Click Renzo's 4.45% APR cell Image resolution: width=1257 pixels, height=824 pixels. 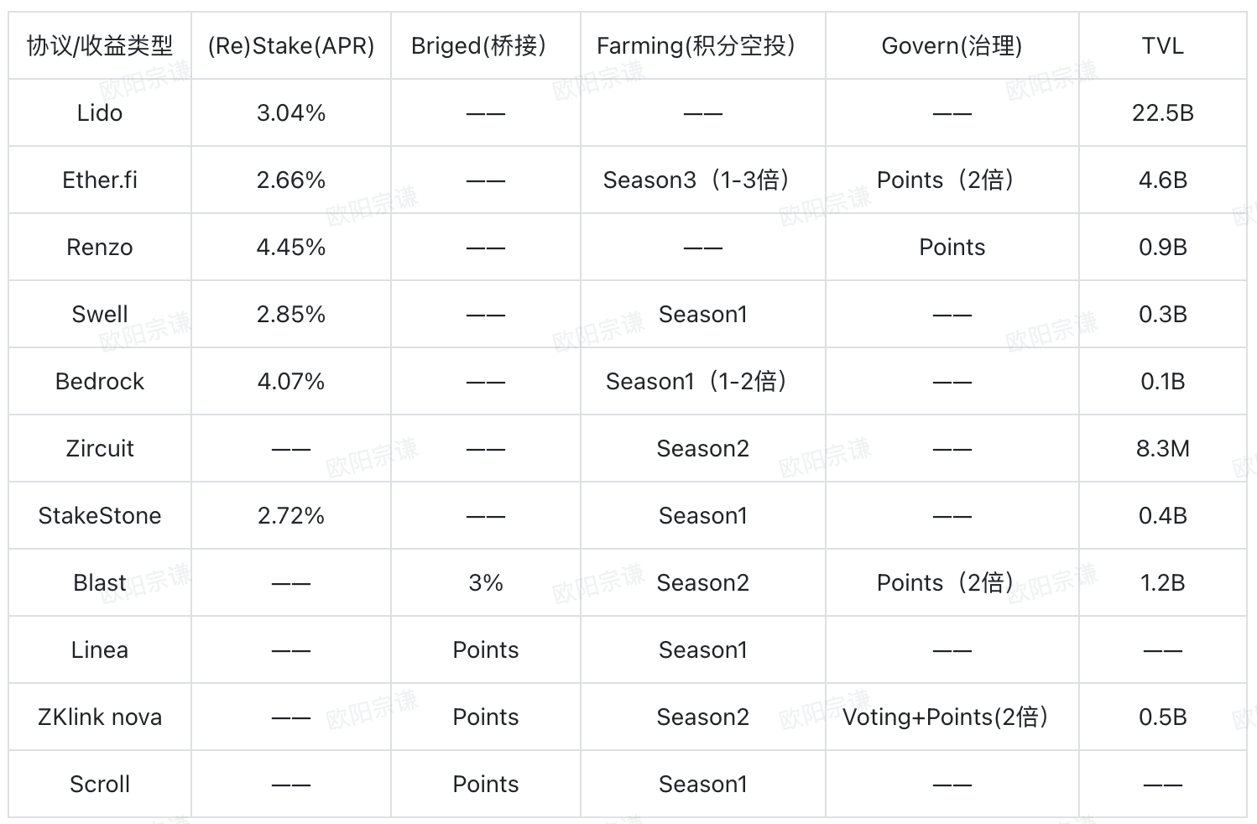[x=290, y=248]
